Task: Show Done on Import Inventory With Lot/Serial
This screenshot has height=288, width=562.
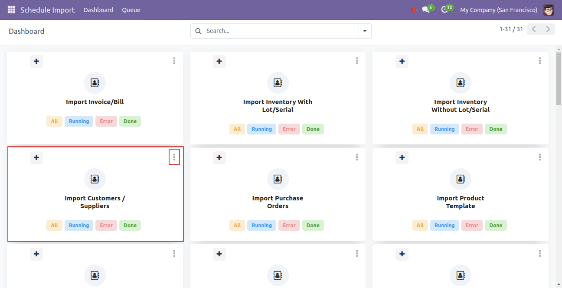Action: click(x=313, y=129)
